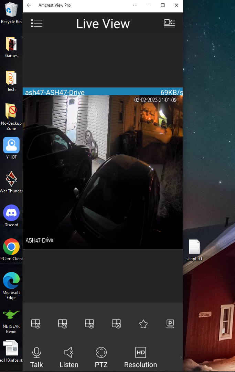Screen dimensions: 235x372
Task: Activate the Talk microphone
Action: [x=37, y=357]
